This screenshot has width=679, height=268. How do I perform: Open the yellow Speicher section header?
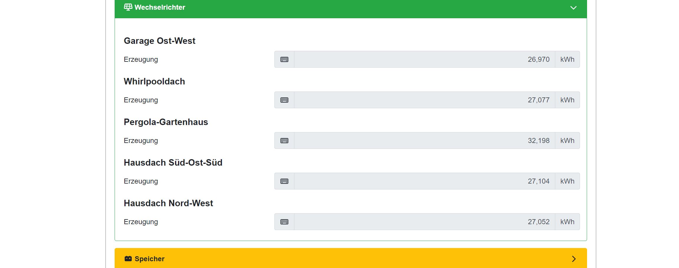tap(324, 259)
